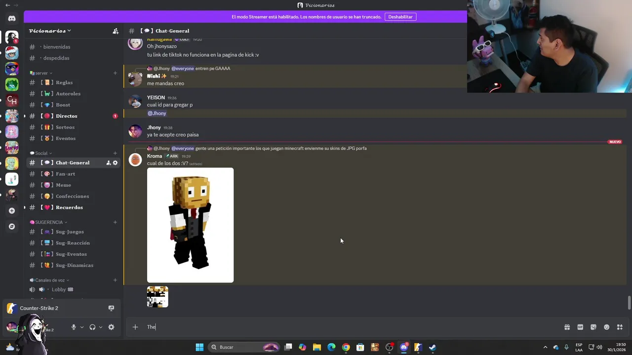Screen dimensions: 632x355
Task: Open File Explorer from the taskbar
Action: 317,347
